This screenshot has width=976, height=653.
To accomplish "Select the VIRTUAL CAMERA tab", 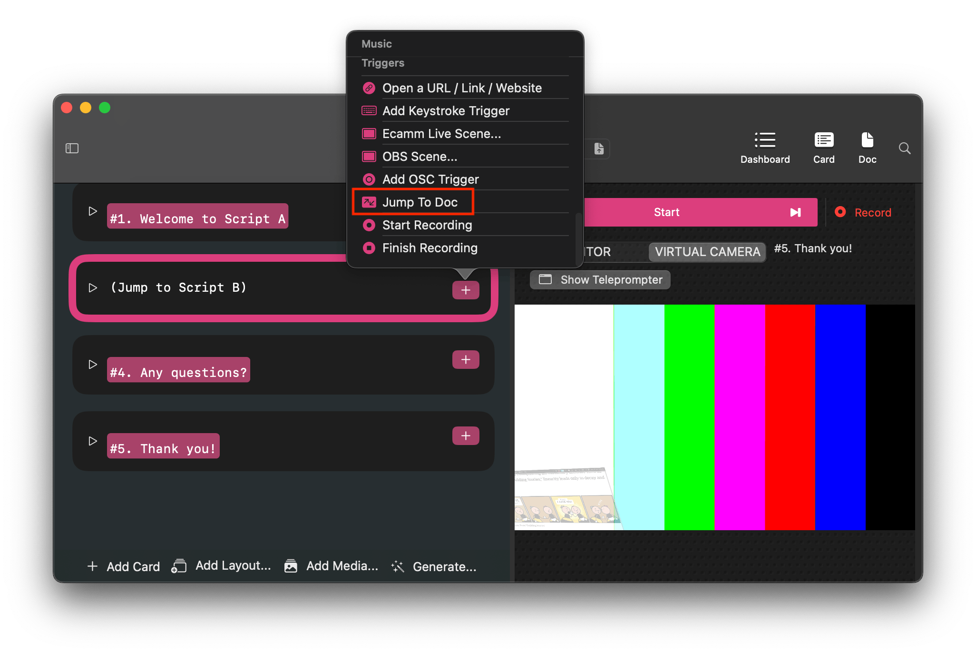I will click(x=707, y=252).
